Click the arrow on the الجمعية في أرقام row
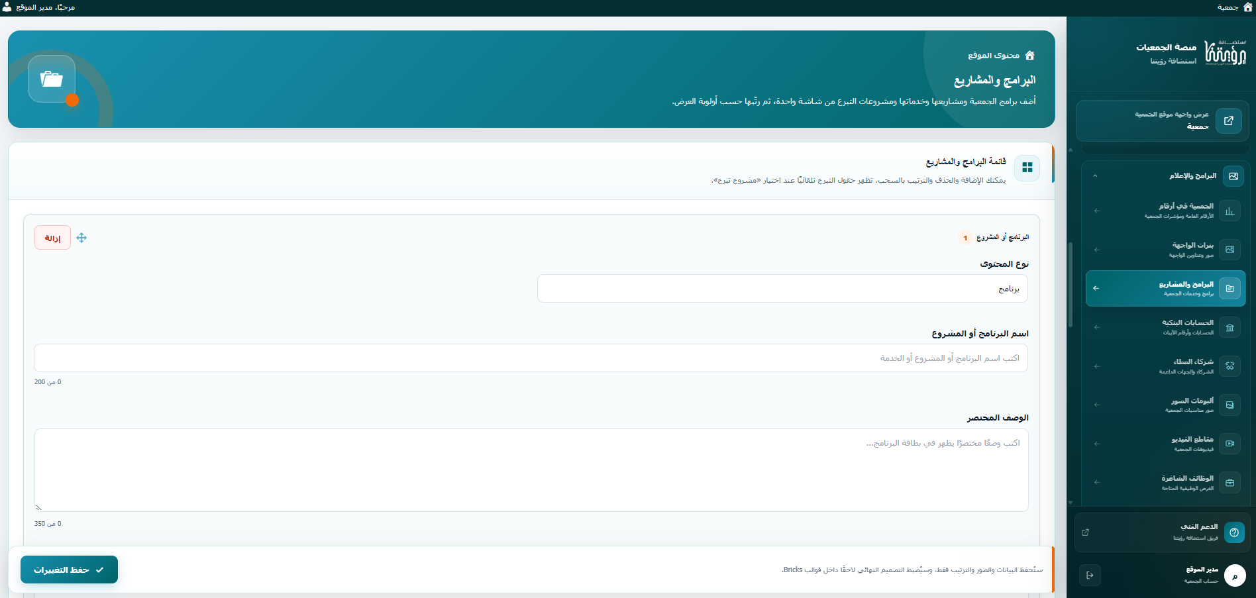Viewport: 1256px width, 598px height. pos(1097,211)
